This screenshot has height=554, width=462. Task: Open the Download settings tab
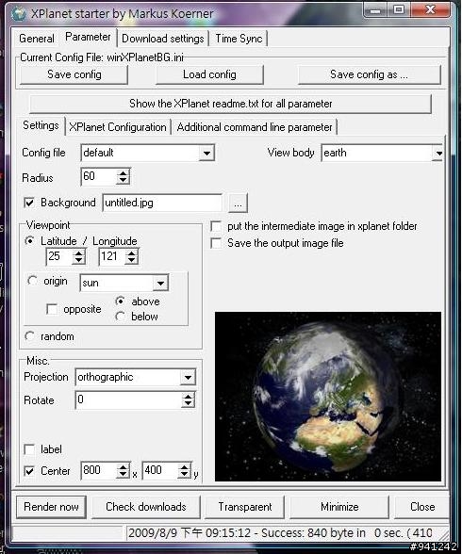(162, 38)
